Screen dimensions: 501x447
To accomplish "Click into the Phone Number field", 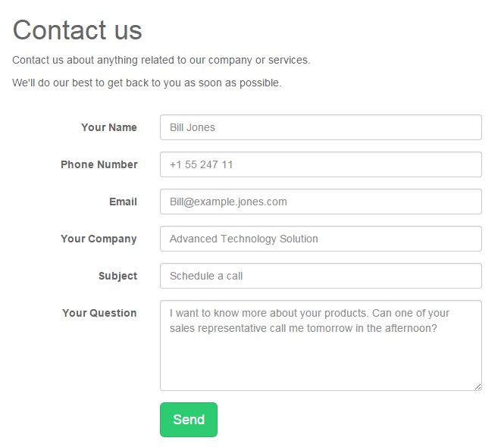I will click(321, 164).
